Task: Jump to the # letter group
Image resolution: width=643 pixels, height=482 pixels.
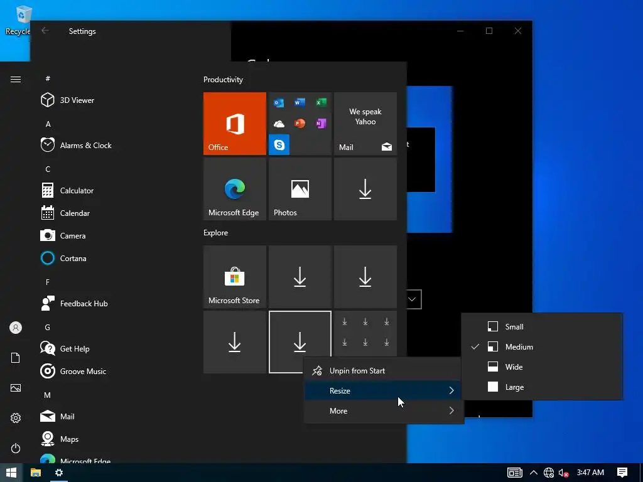Action: [48, 78]
